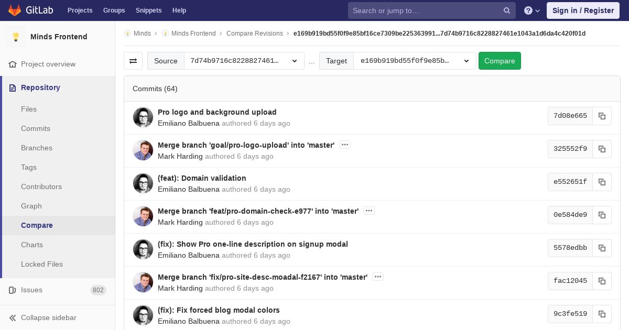The height and width of the screenshot is (330, 629).
Task: Open the Project overview home icon
Action: click(x=13, y=64)
